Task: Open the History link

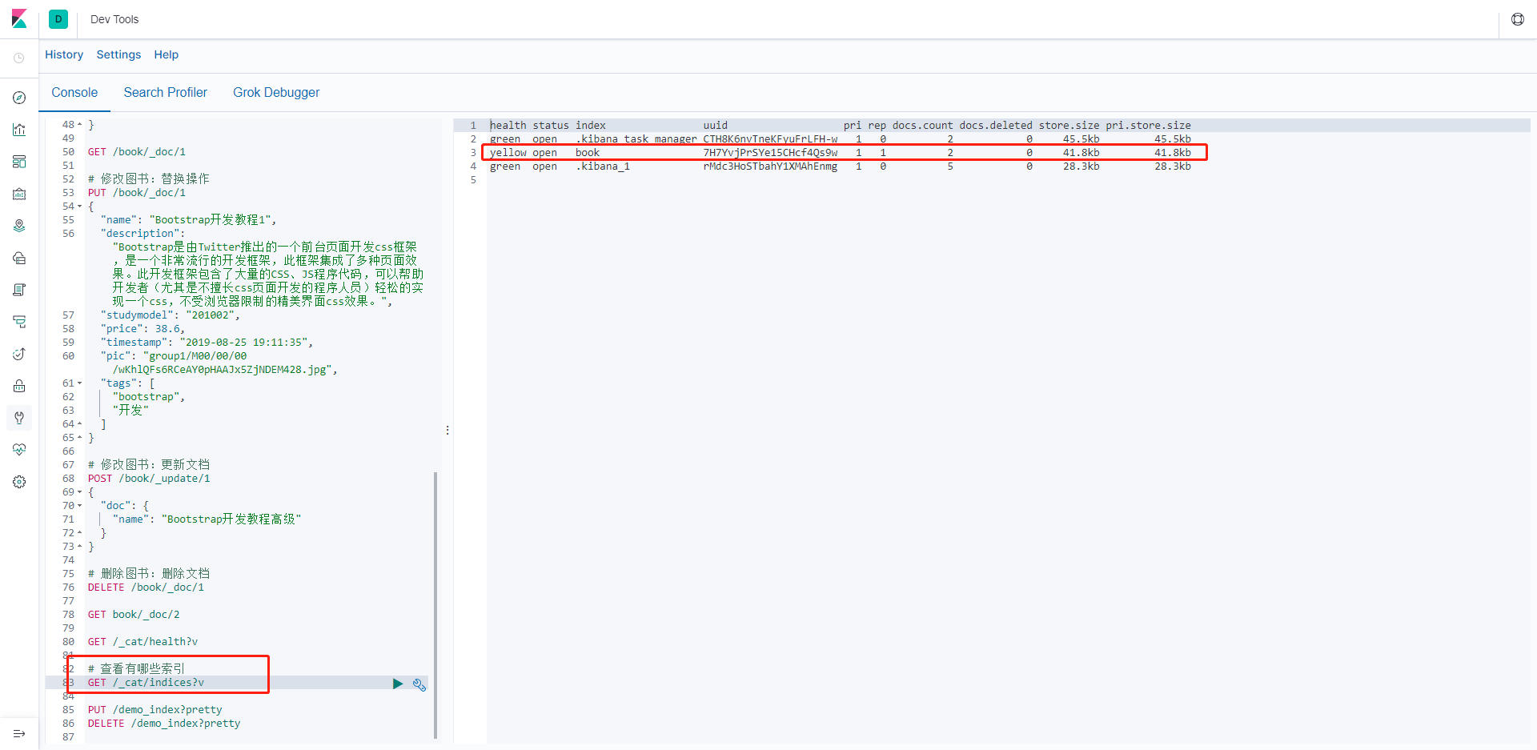Action: (64, 54)
